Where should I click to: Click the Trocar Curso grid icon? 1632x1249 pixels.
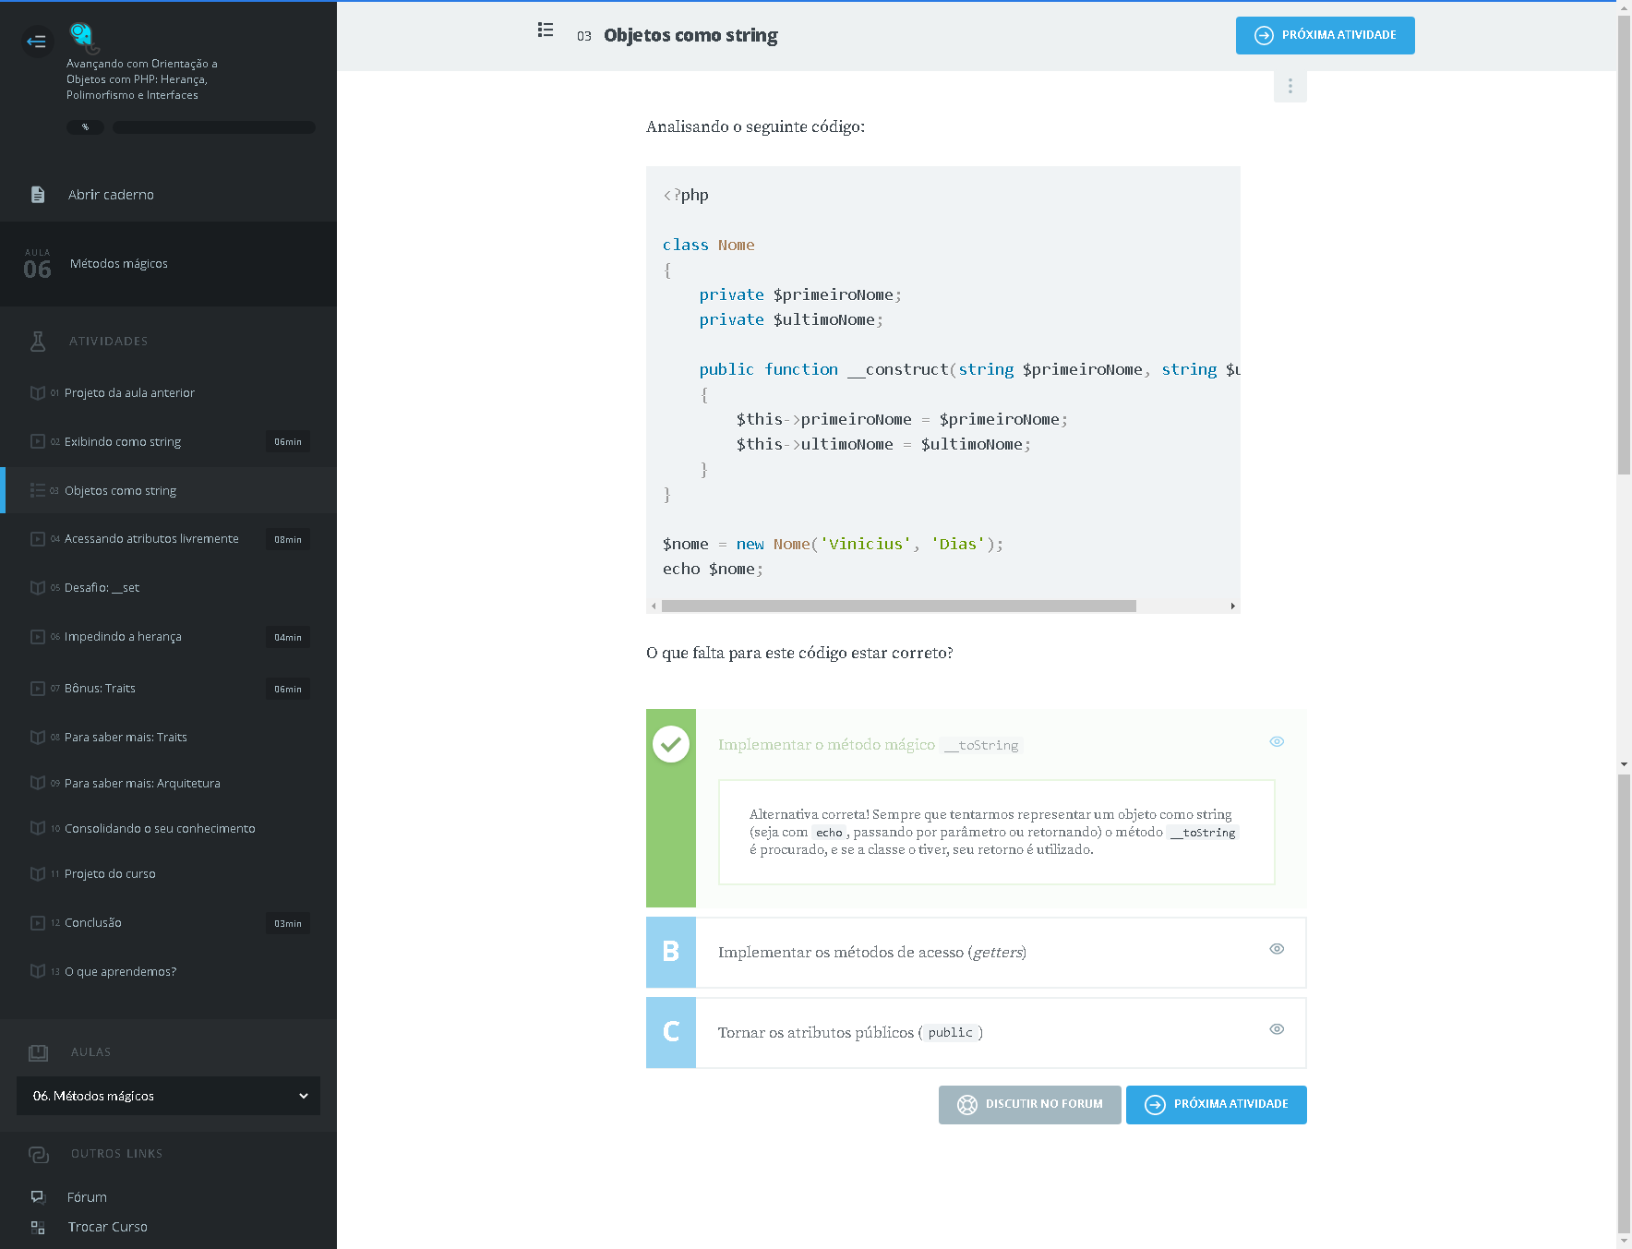click(38, 1227)
